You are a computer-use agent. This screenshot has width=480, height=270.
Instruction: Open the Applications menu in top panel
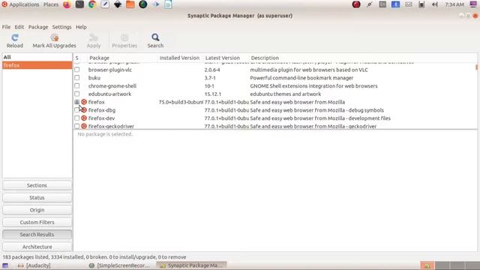point(21,4)
